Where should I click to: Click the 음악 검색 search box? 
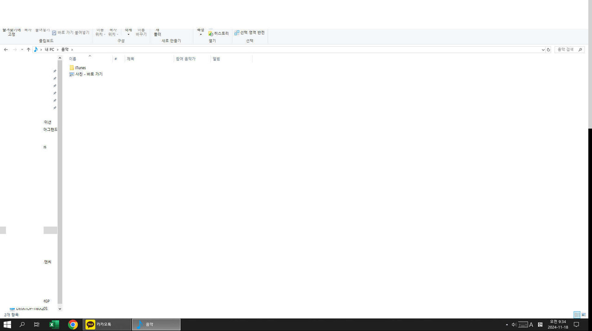click(566, 49)
